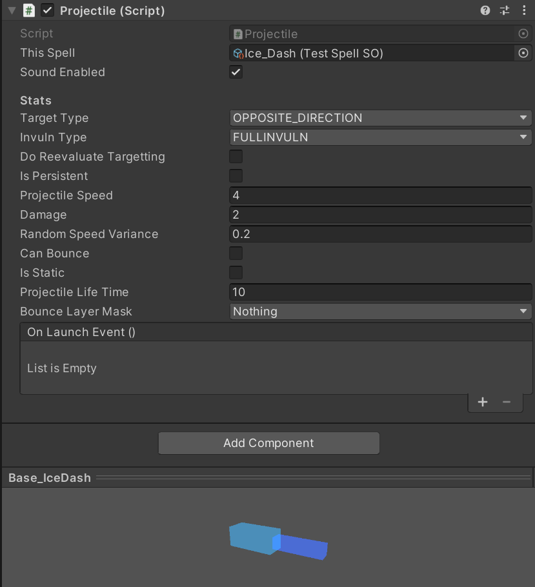Image resolution: width=535 pixels, height=587 pixels.
Task: Enable the Can Bounce checkbox
Action: click(236, 253)
